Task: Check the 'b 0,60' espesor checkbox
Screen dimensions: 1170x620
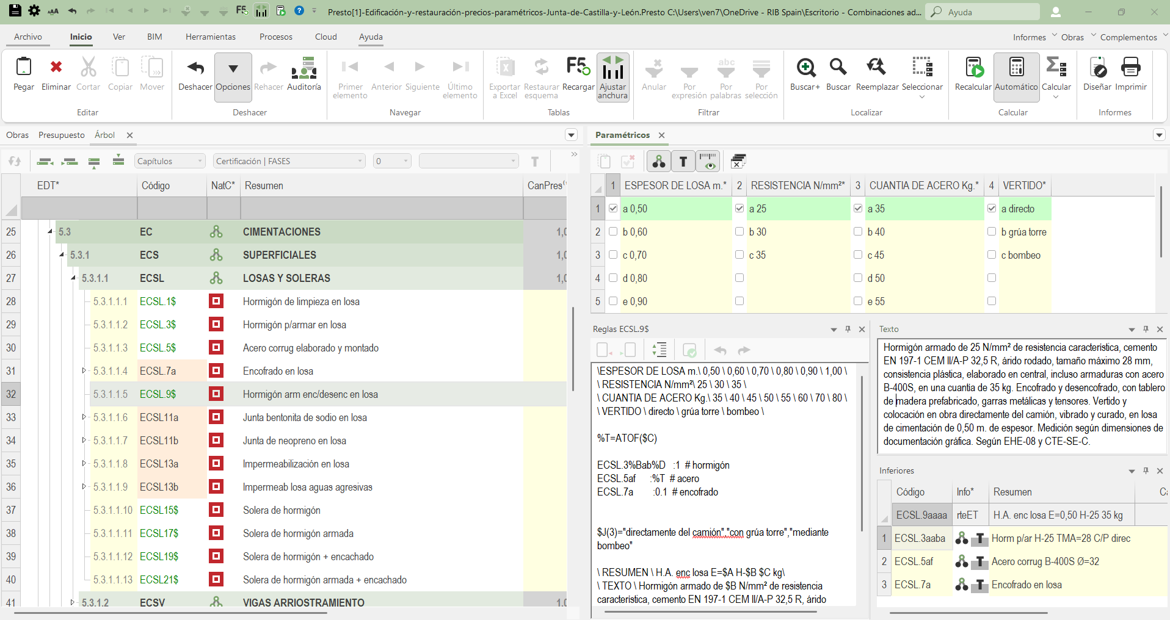Action: pos(613,232)
